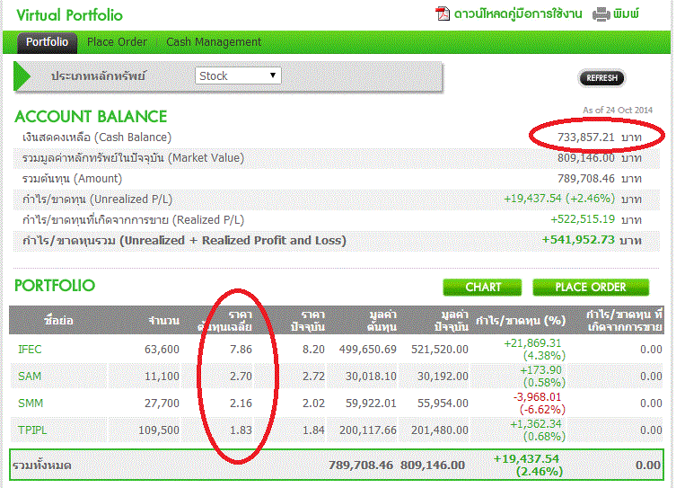Click SAM market value 30,192.00
The image size is (676, 488).
[443, 377]
